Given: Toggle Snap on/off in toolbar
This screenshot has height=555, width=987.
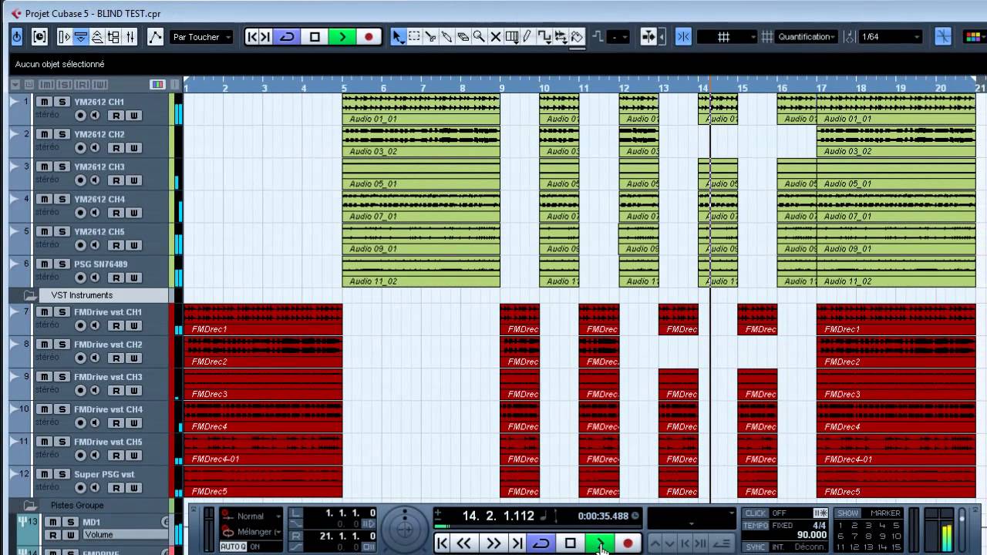Looking at the screenshot, I should pos(683,36).
